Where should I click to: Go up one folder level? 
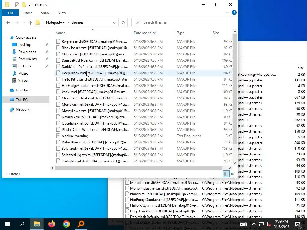30,22
